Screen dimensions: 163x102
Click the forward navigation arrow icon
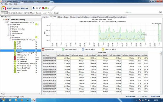(37, 8)
